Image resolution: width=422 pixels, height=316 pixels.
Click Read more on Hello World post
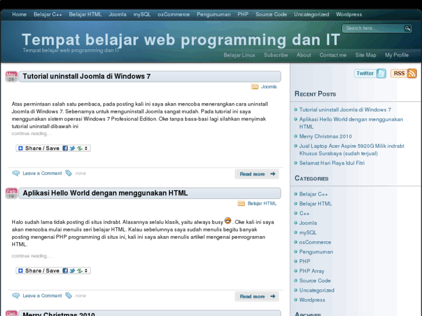pyautogui.click(x=257, y=296)
